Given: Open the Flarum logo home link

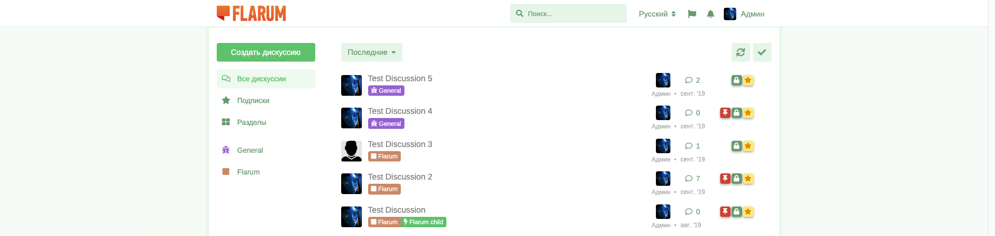Looking at the screenshot, I should coord(251,13).
